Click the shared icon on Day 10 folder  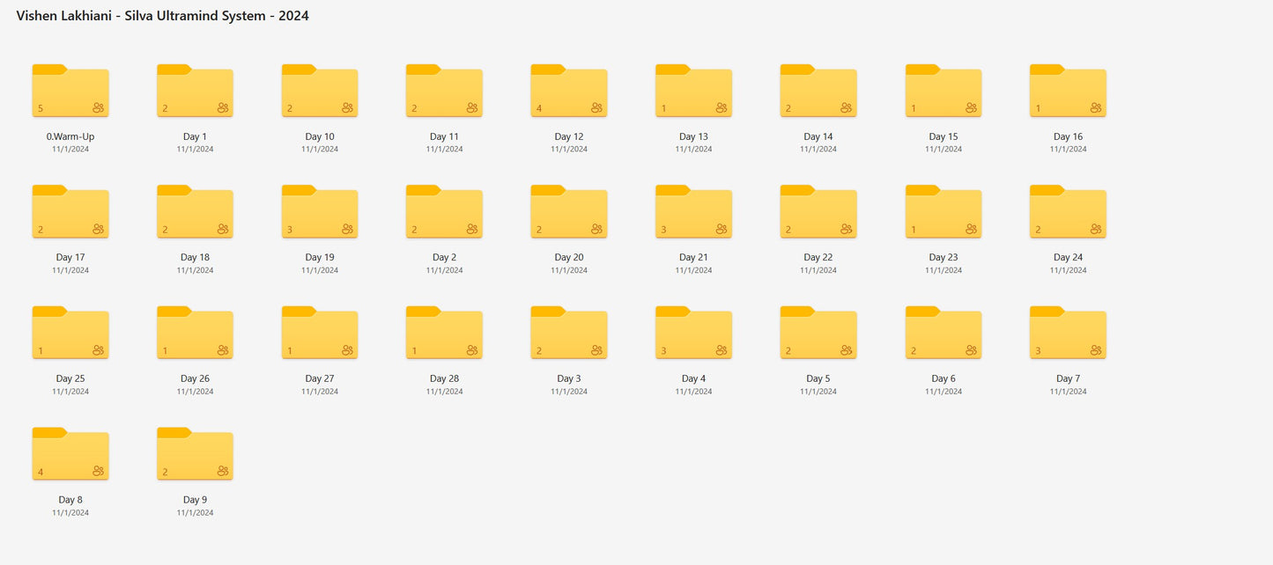tap(347, 108)
